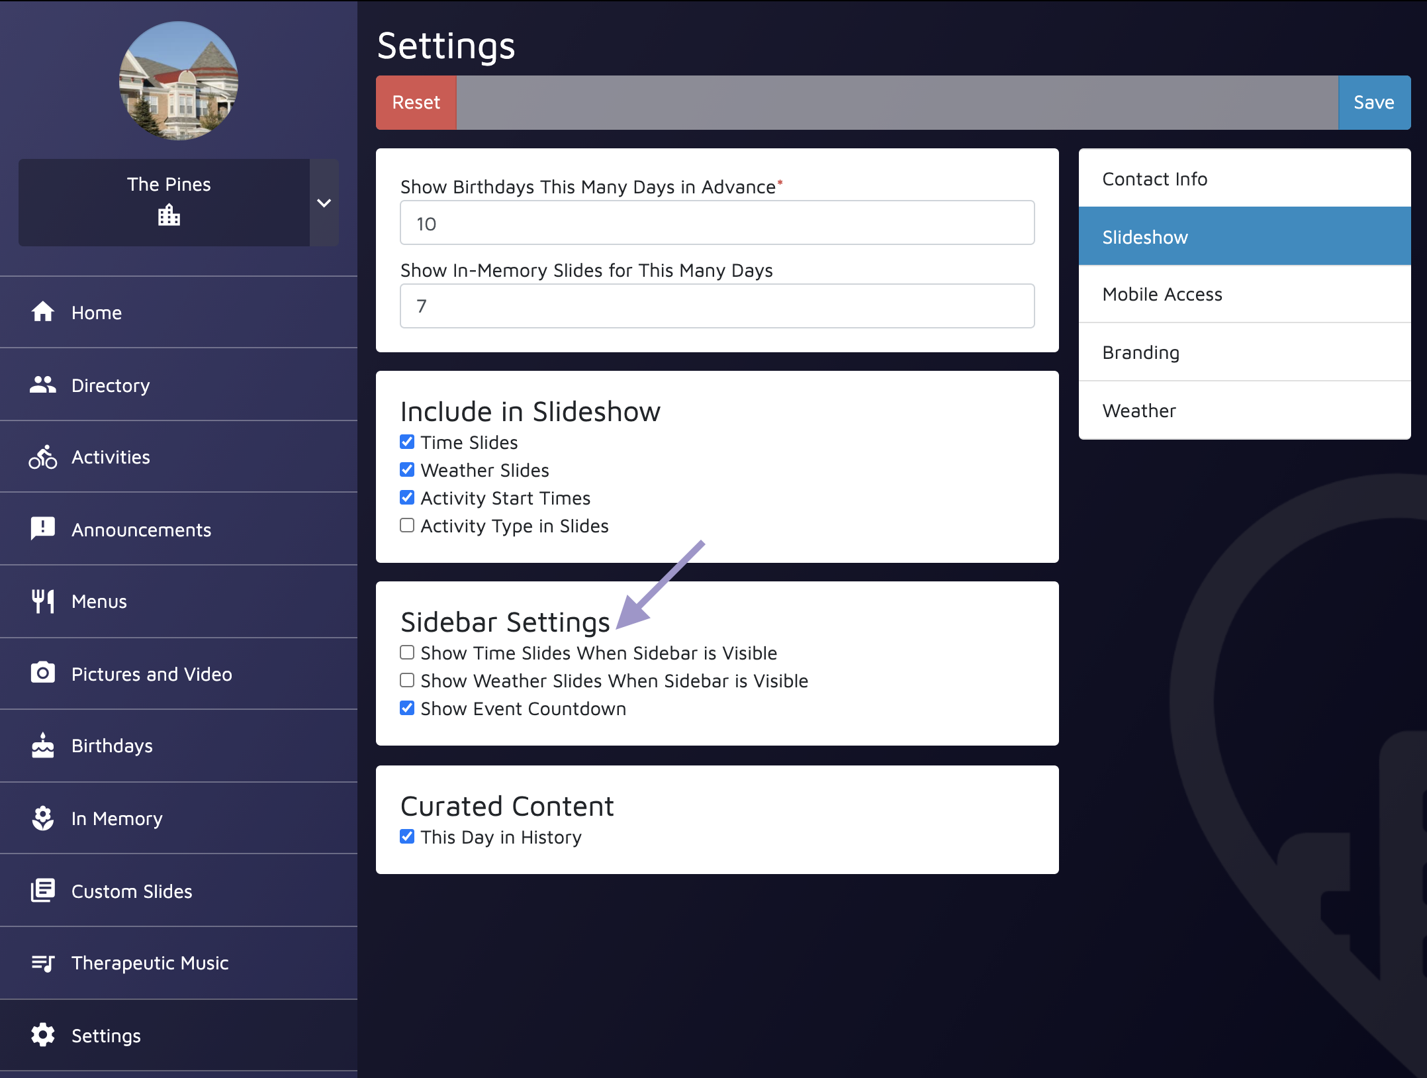The height and width of the screenshot is (1078, 1427).
Task: Check Show Time Slides When Sidebar is Visible
Action: (x=407, y=652)
